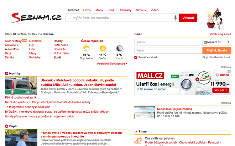Viewport: 235px width, 146px height.
Task: Open the Volná místa link
Action: (61, 53)
